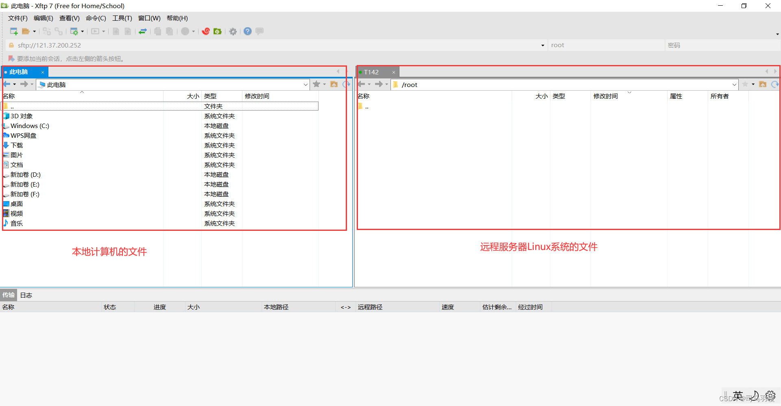Screen dimensions: 781x406
Task: Select 3D 对象 folder in local list
Action: [x=22, y=116]
